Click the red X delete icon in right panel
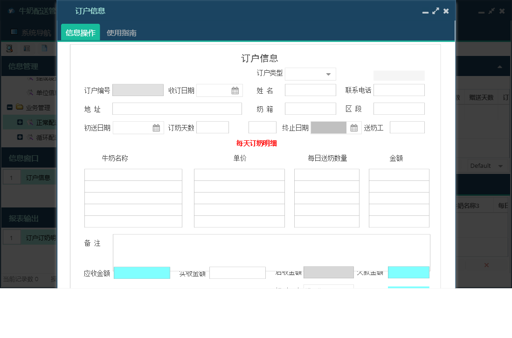This screenshot has height=338, width=512. point(486,265)
